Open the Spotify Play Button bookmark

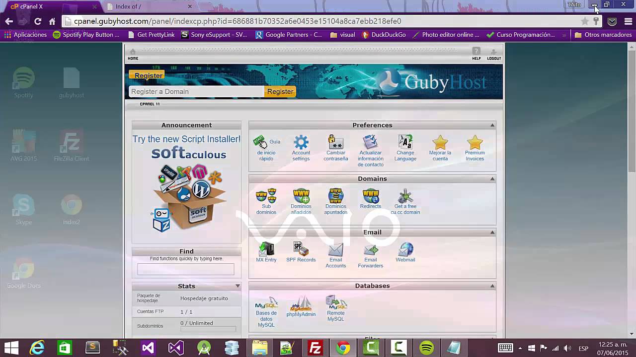coord(86,35)
